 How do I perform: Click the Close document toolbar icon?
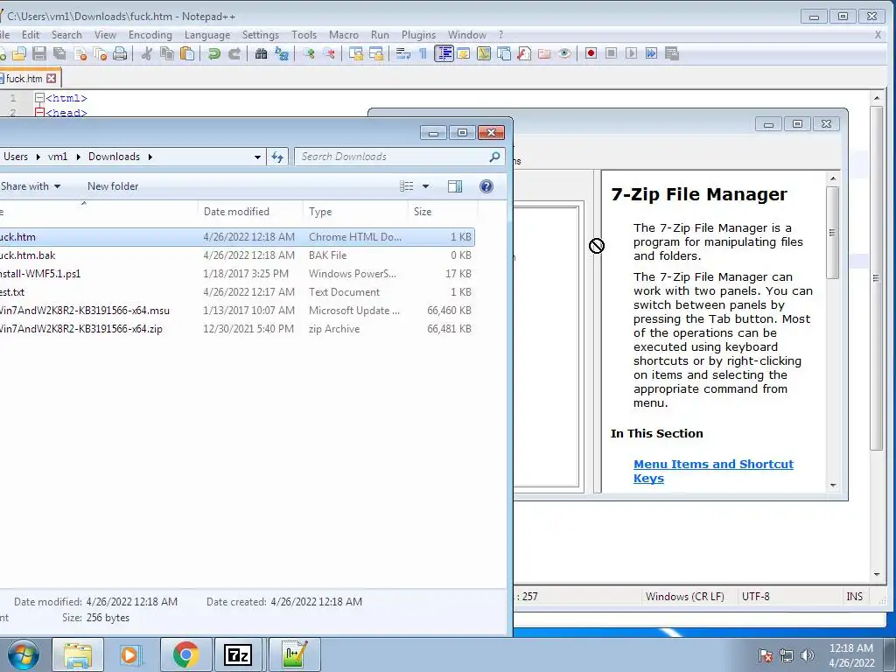pos(80,53)
